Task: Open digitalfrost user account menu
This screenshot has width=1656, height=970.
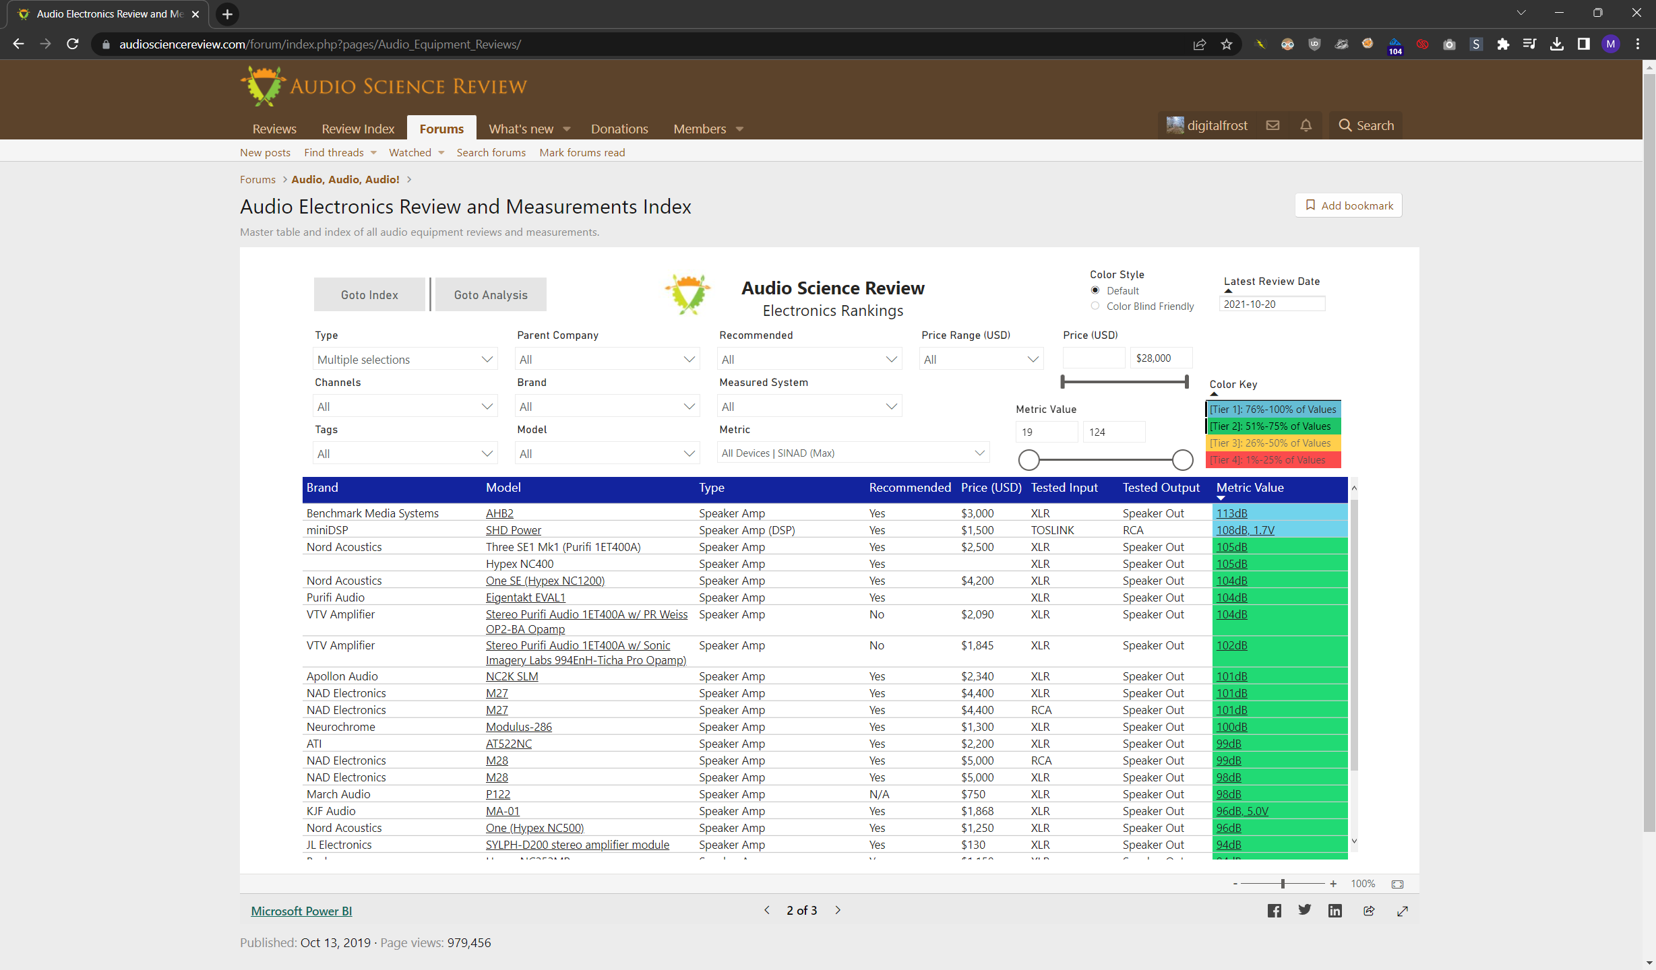Action: [x=1207, y=125]
